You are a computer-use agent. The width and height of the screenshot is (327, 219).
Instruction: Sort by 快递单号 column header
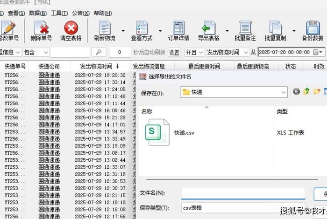tap(15, 66)
